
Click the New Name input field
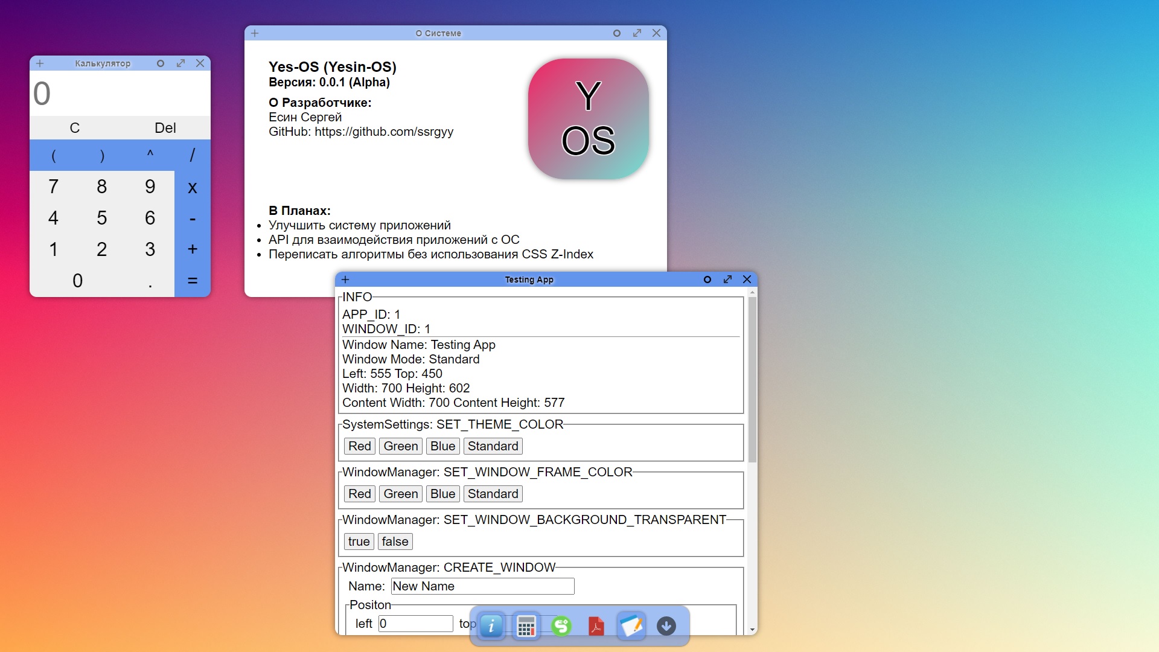click(x=482, y=586)
